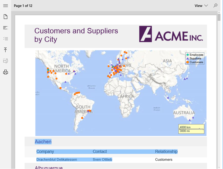Open the hamburger navigation menu
Viewport: 223px width, 169px height.
[6, 6]
